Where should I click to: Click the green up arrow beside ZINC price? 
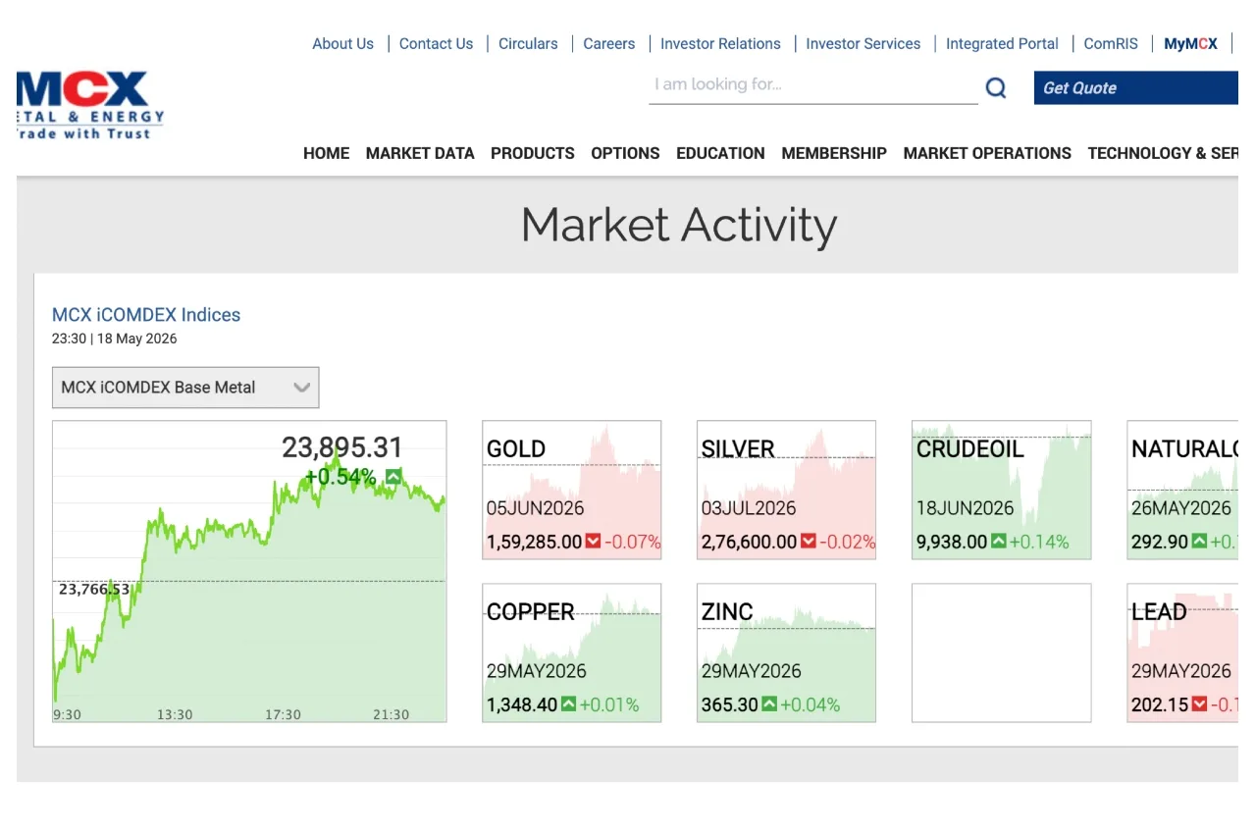point(769,704)
